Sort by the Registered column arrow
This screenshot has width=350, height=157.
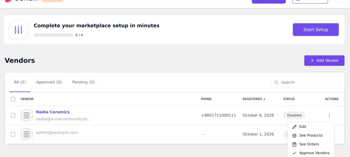tap(264, 99)
